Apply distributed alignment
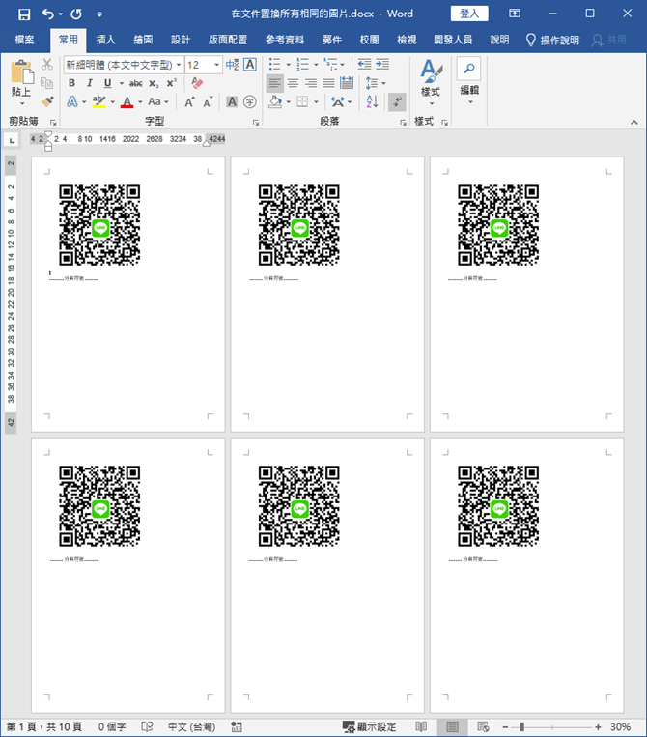The height and width of the screenshot is (737, 647). 347,83
